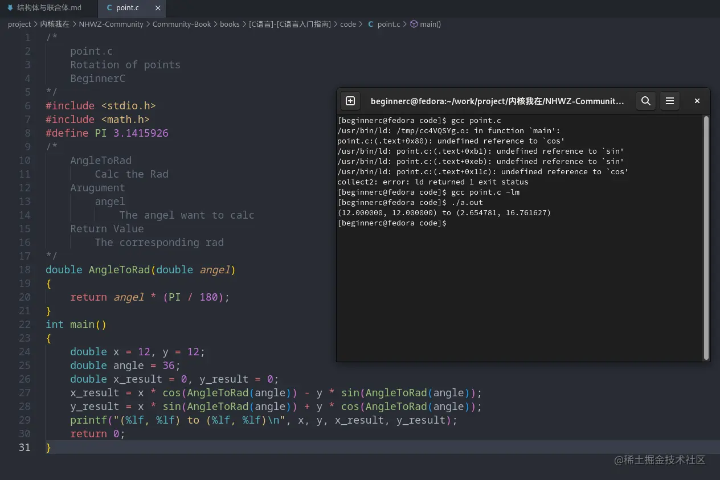The width and height of the screenshot is (720, 480).
Task: Open the 'books' breadcrumb segment
Action: point(230,24)
